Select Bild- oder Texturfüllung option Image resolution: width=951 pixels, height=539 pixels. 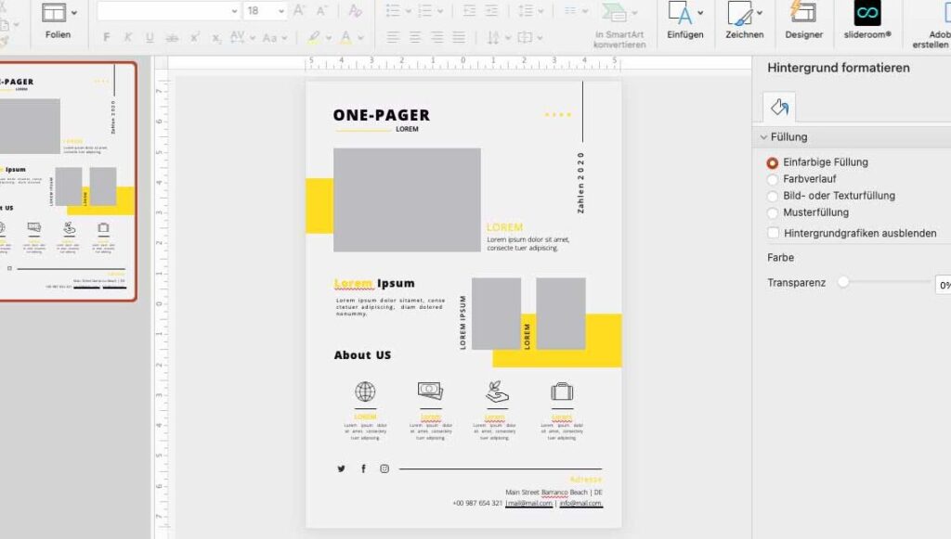pyautogui.click(x=773, y=196)
